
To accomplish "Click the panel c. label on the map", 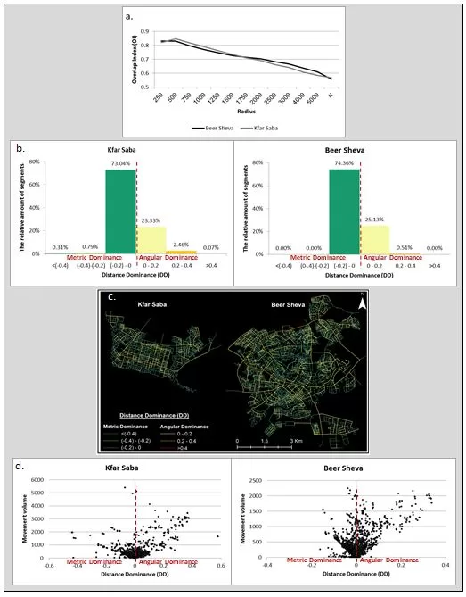I will (x=112, y=297).
